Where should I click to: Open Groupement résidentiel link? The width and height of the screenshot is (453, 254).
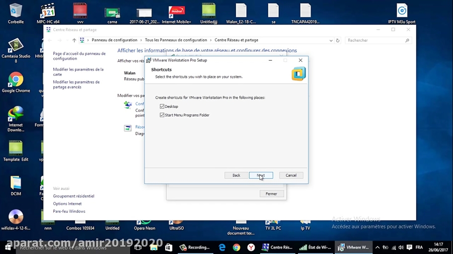pos(73,196)
